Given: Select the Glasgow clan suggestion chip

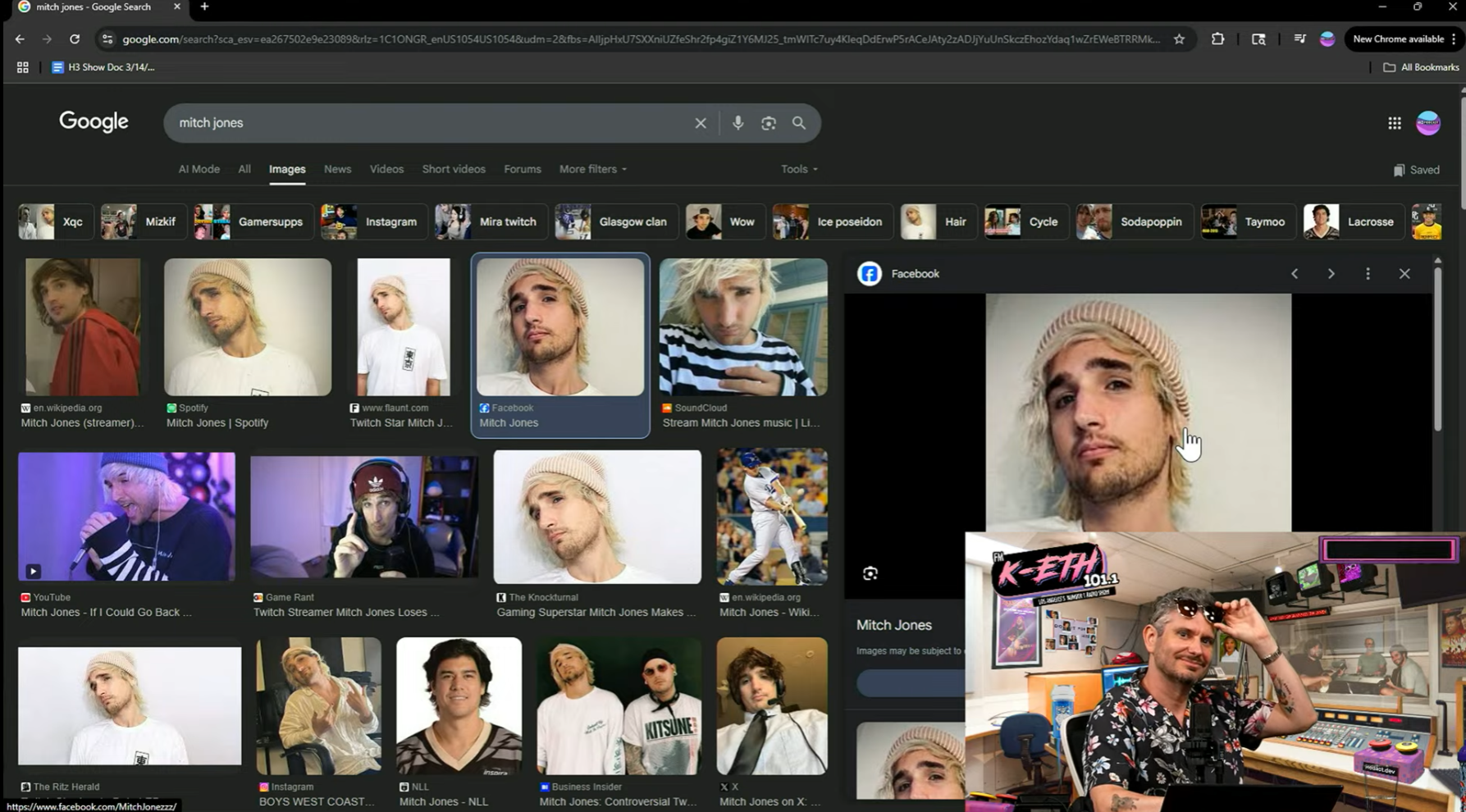Looking at the screenshot, I should [x=616, y=221].
